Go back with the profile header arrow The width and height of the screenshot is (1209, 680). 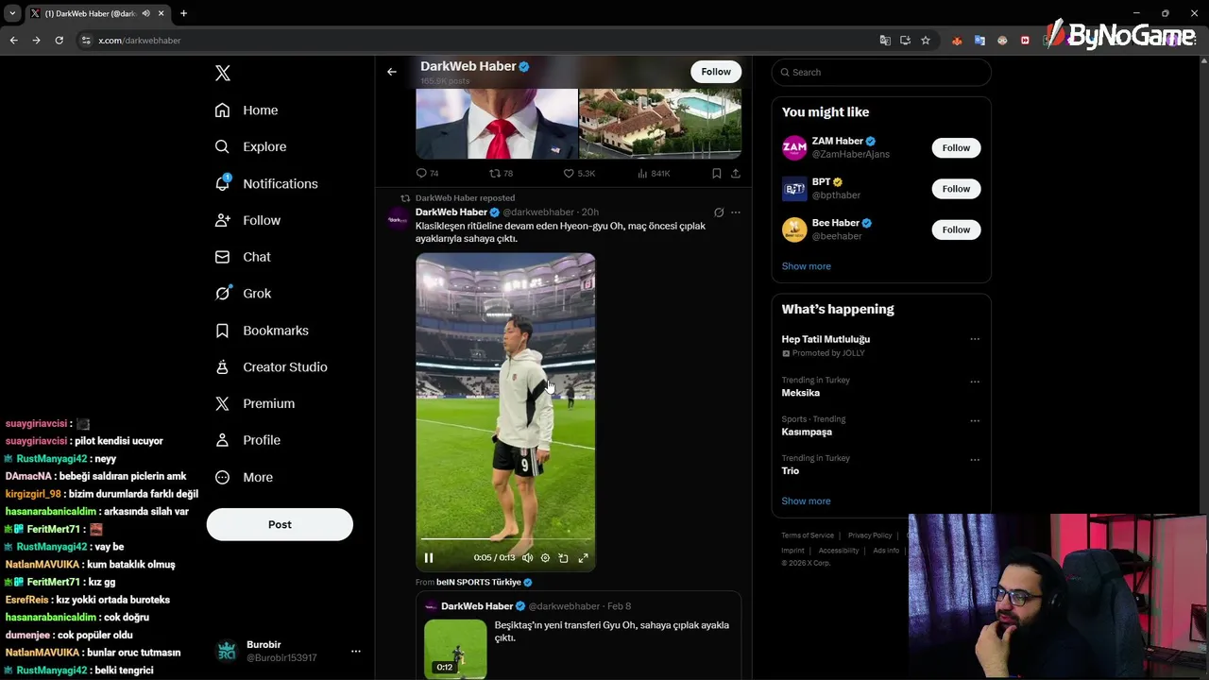tap(392, 72)
